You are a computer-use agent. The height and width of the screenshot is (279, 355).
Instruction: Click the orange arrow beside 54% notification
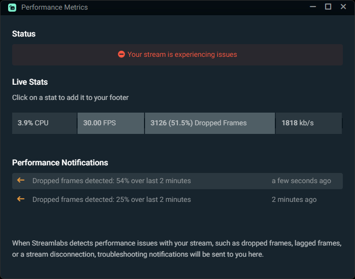coord(21,181)
